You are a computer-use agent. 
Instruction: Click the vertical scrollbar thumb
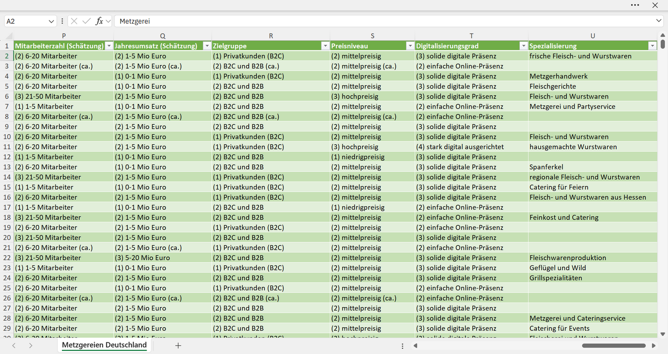tap(663, 44)
